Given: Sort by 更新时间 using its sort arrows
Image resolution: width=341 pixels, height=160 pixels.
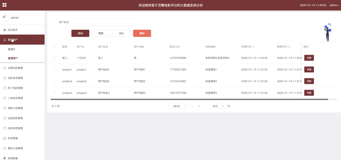Looking at the screenshot, I should pyautogui.click(x=289, y=47).
